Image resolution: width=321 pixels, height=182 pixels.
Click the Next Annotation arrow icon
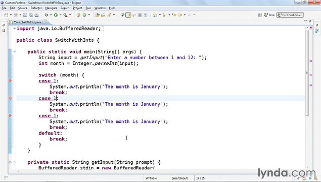point(155,15)
